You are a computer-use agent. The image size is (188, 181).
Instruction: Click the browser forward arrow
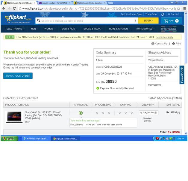tap(9, 8)
